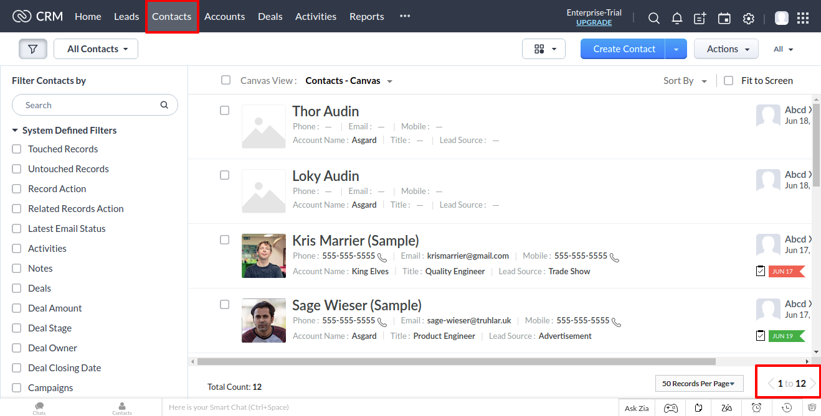Open the Thor Audin contact name
The height and width of the screenshot is (416, 821).
pyautogui.click(x=325, y=111)
